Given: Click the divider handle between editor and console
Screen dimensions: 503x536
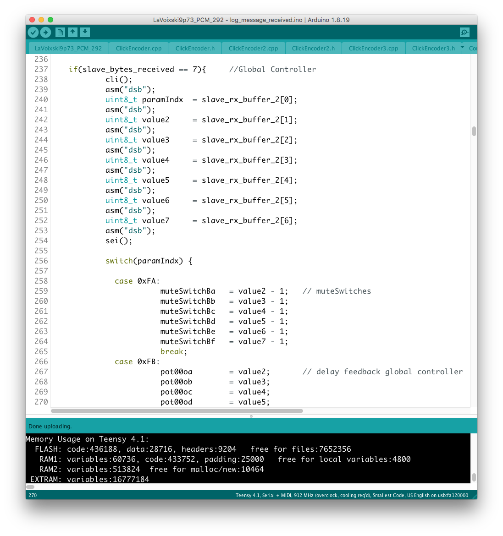Looking at the screenshot, I should coord(251,416).
